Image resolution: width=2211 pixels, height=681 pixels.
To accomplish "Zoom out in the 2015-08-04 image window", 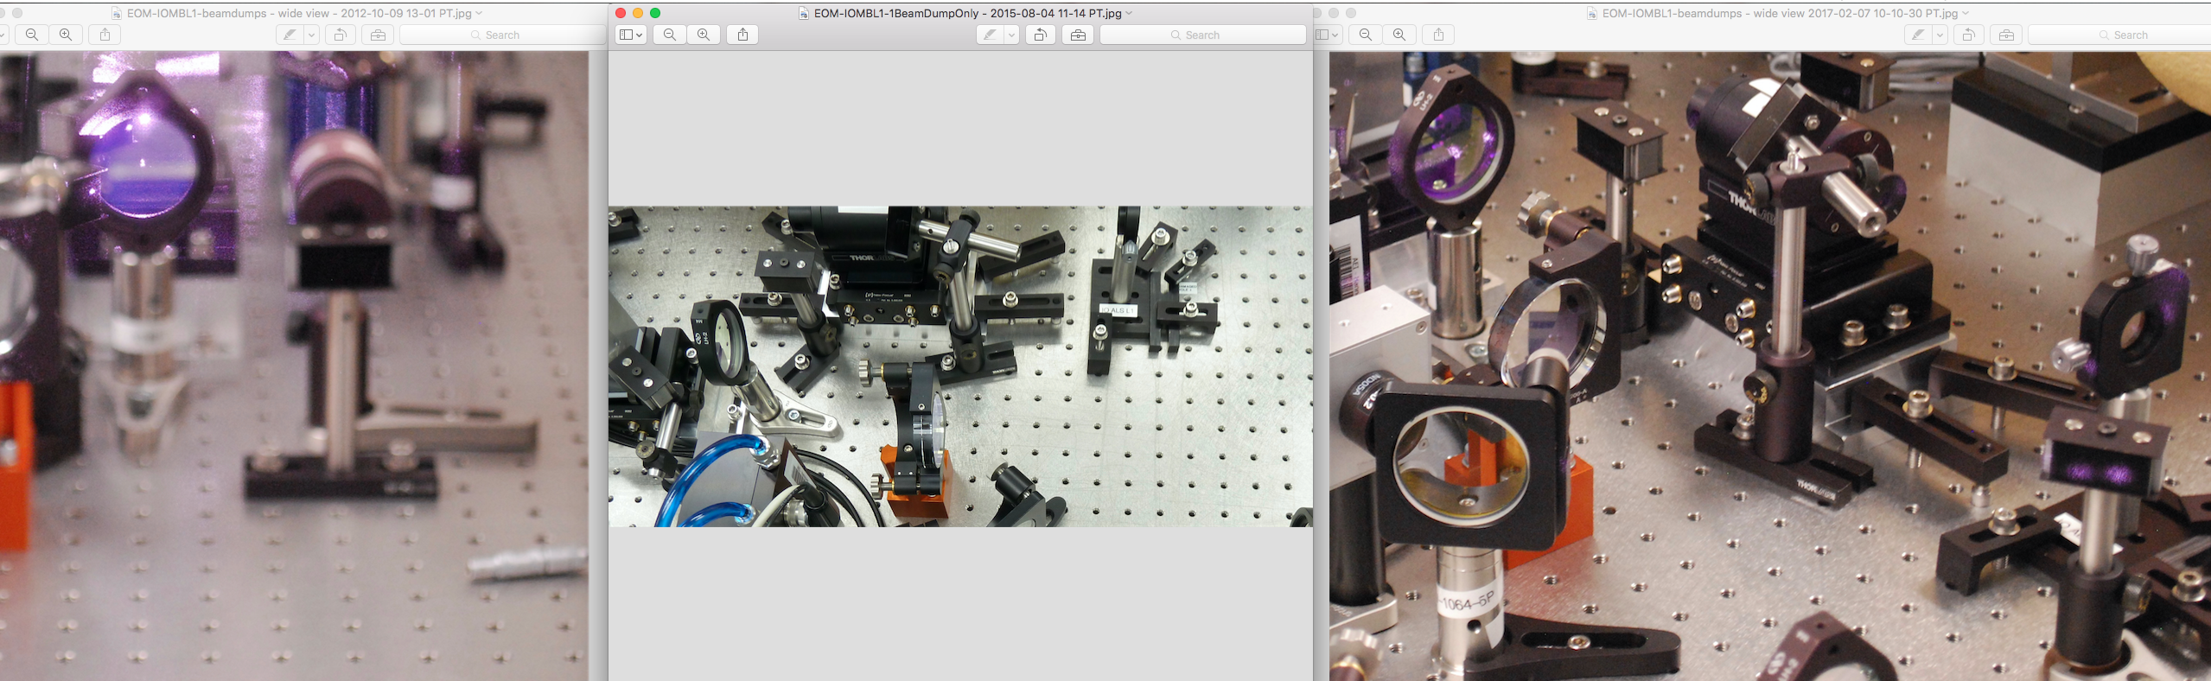I will coord(670,35).
